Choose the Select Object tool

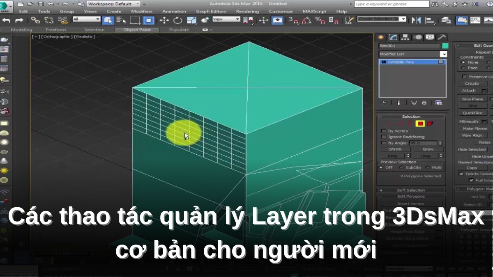coord(108,20)
